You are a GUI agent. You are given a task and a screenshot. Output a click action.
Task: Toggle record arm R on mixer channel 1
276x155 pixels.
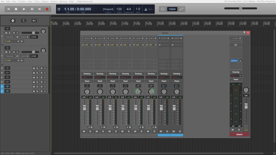(x=92, y=127)
